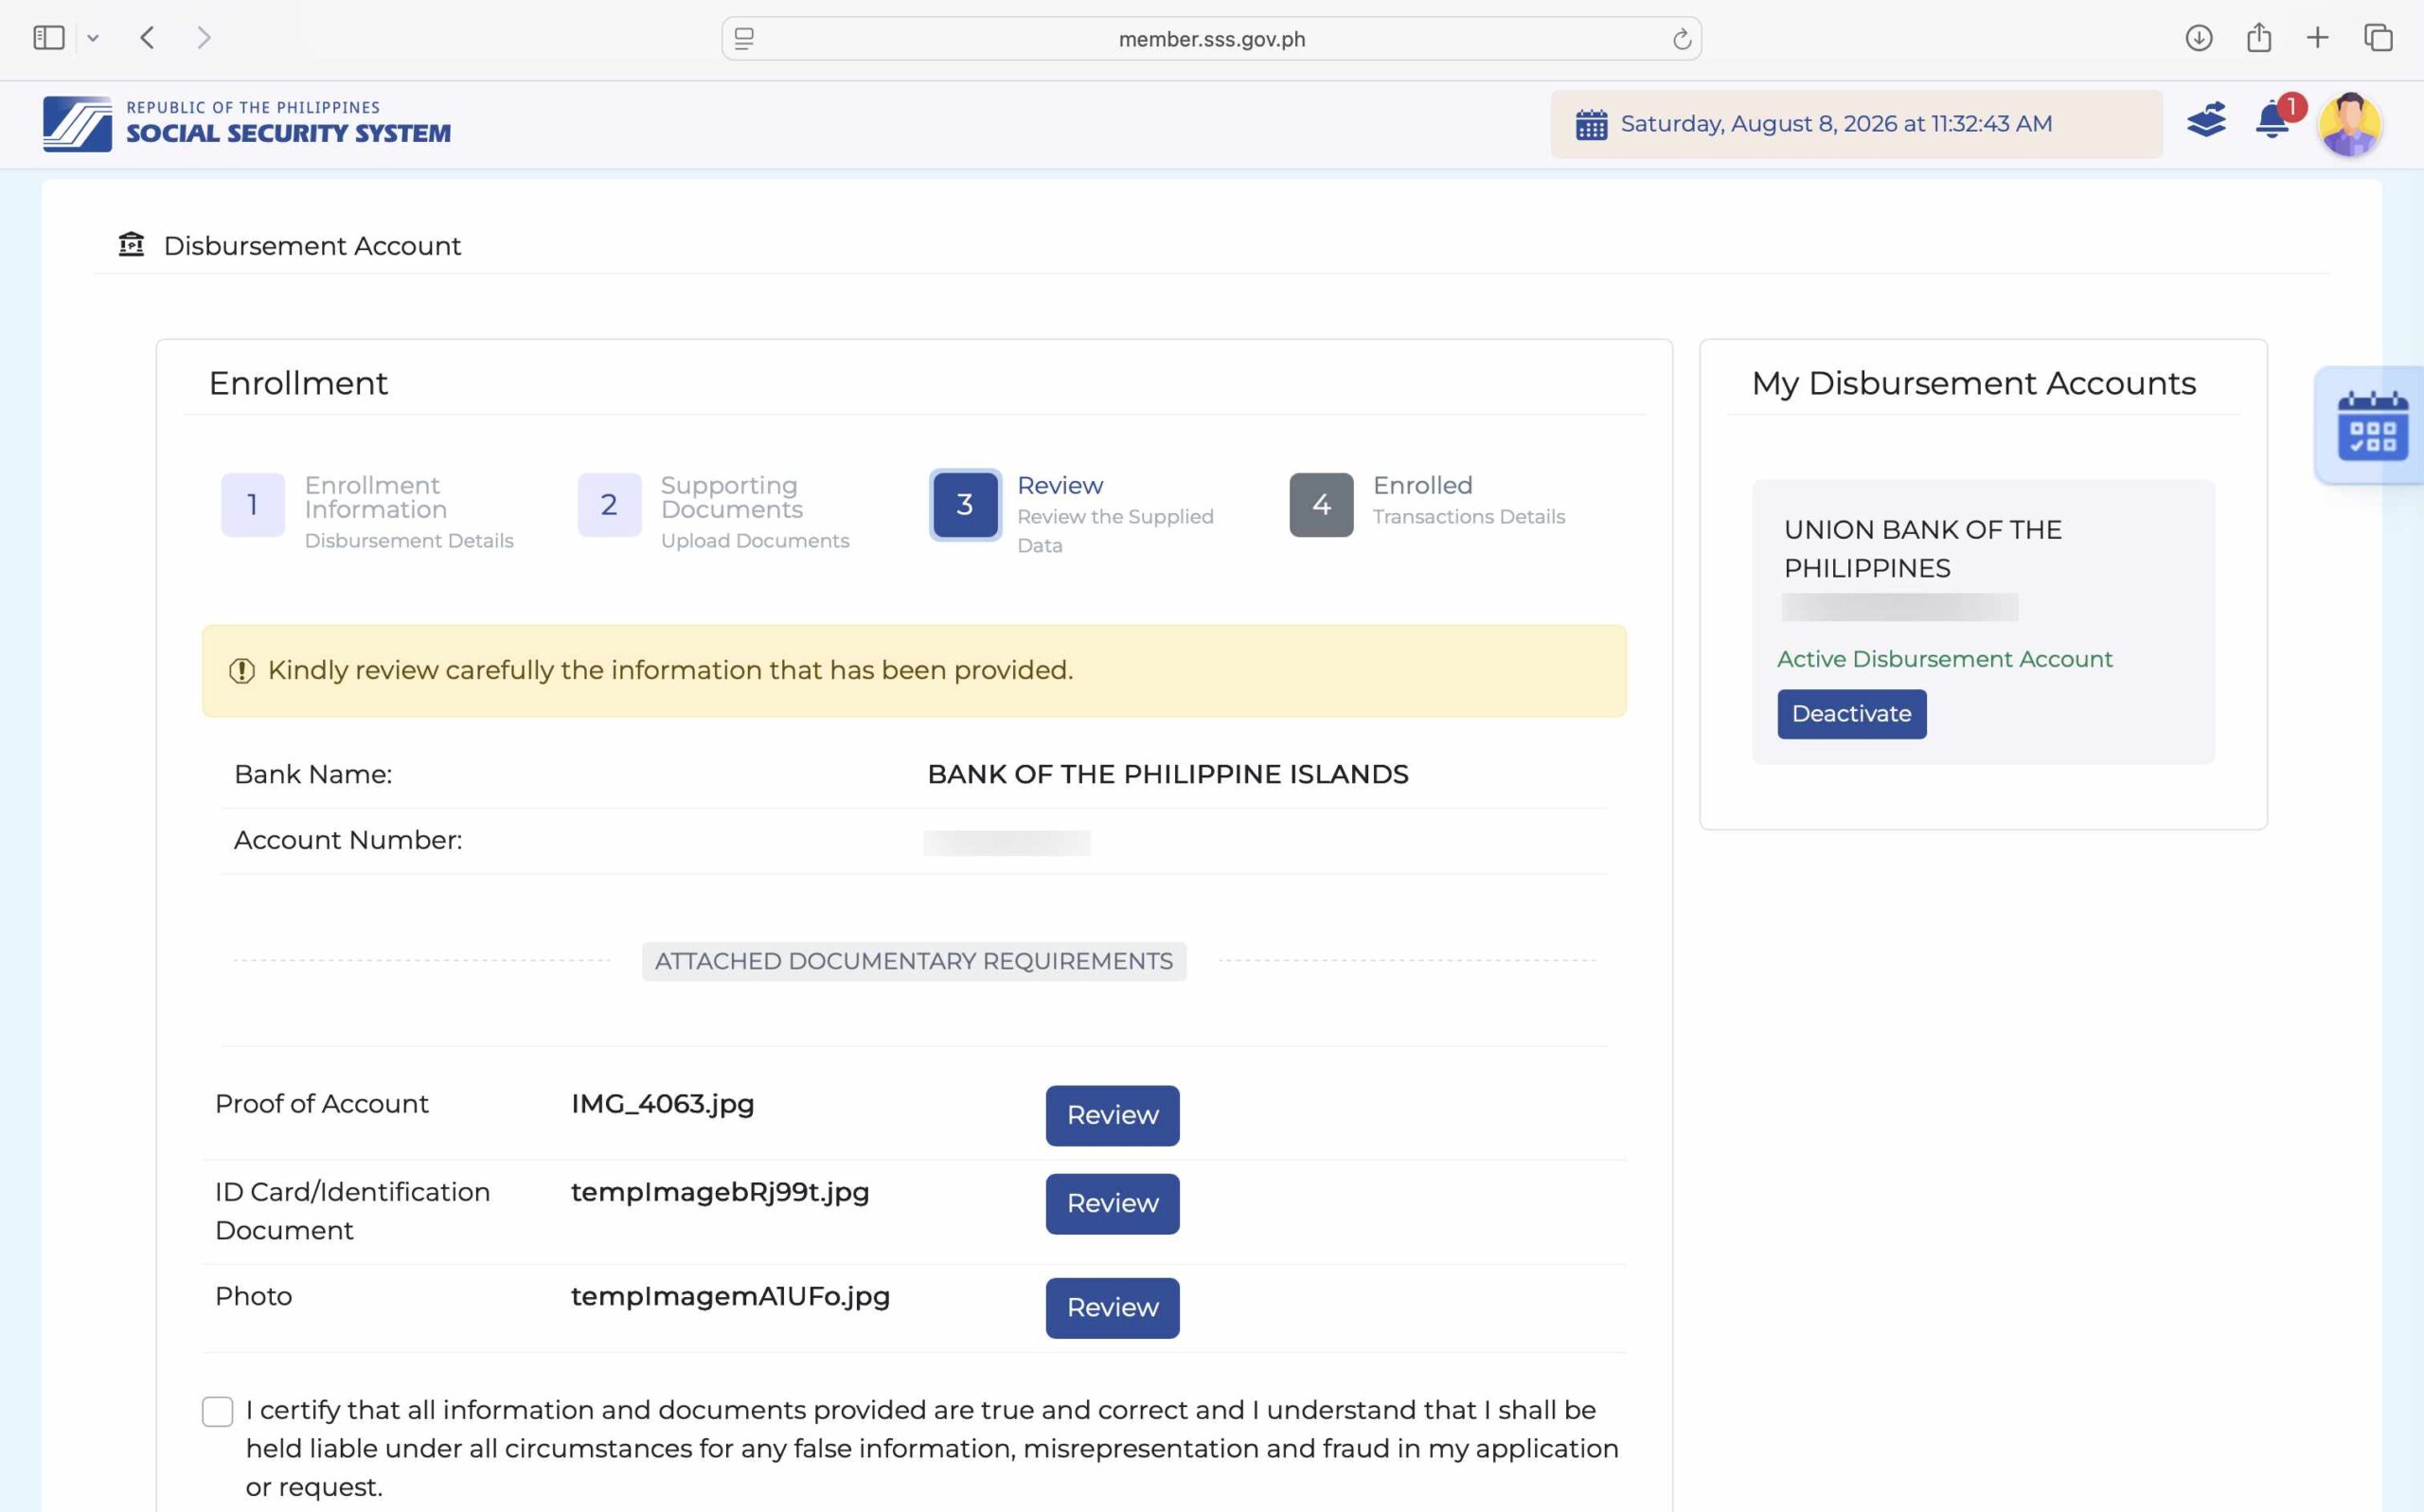Open the Share menu
The image size is (2424, 1512).
[x=2258, y=38]
